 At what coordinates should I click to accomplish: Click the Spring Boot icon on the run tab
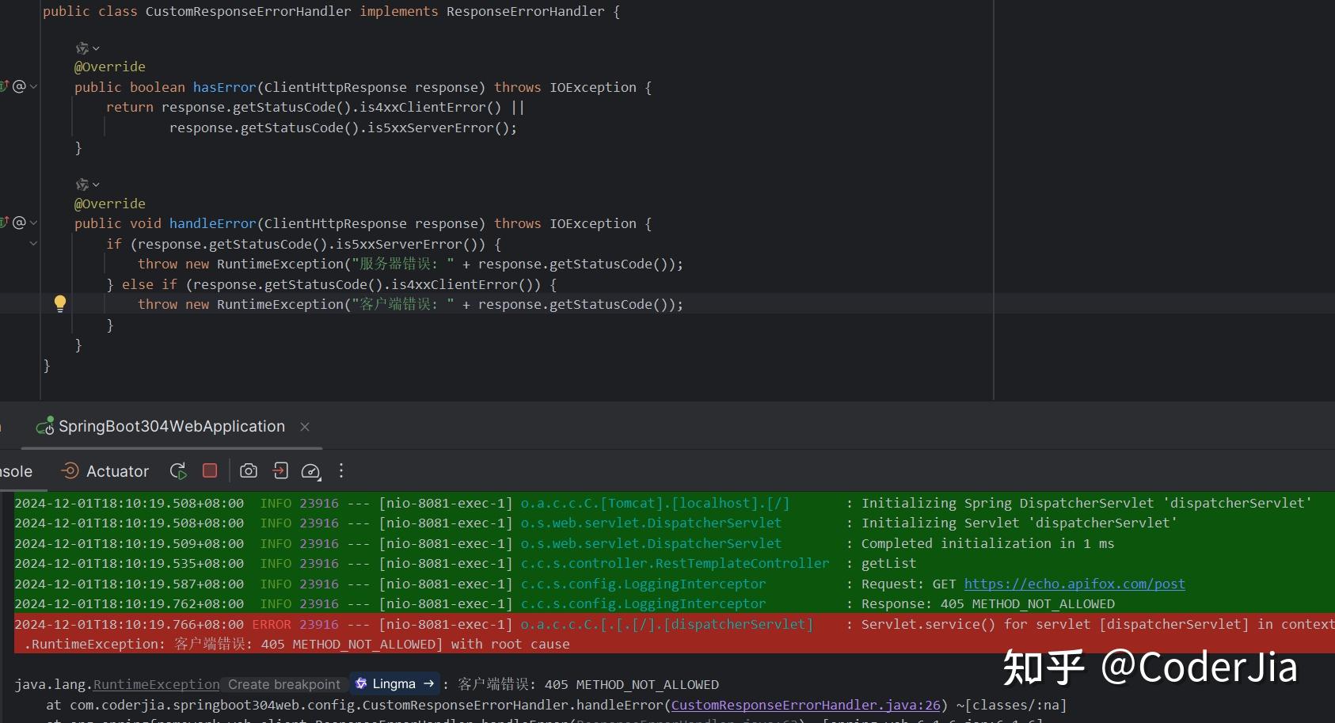[45, 426]
